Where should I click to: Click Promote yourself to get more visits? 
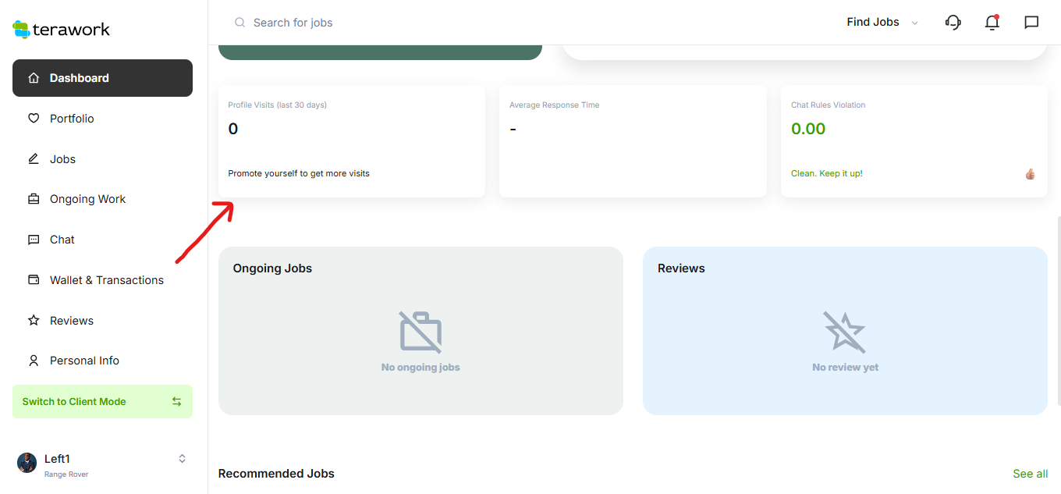299,173
